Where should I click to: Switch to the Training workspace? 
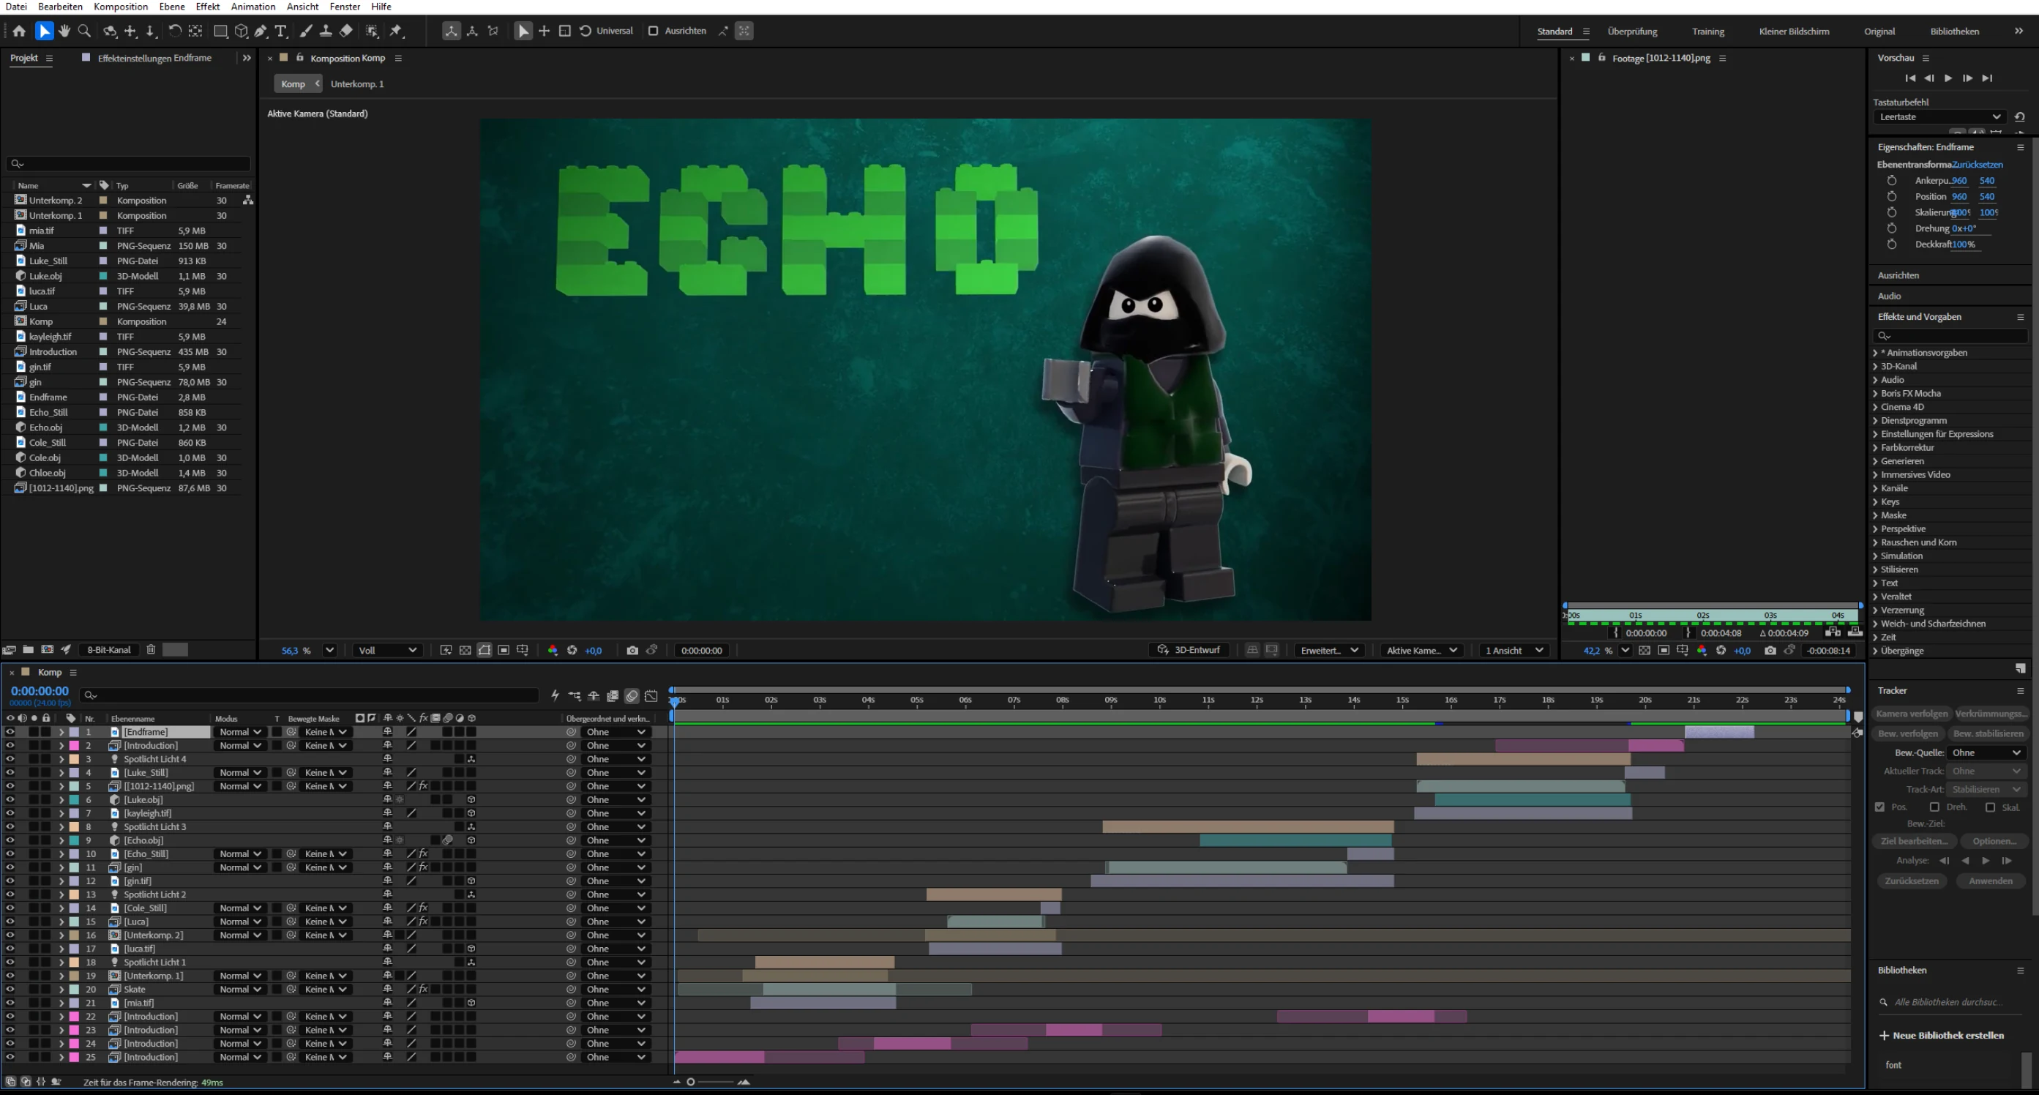click(x=1708, y=31)
